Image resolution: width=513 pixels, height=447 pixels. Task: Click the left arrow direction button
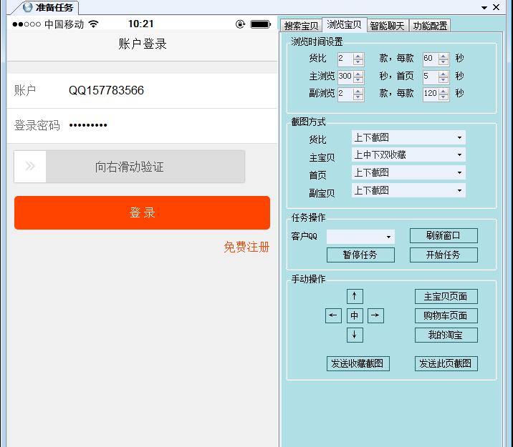pyautogui.click(x=333, y=315)
